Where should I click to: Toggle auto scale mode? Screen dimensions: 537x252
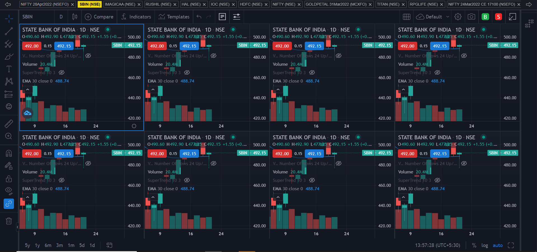498,245
